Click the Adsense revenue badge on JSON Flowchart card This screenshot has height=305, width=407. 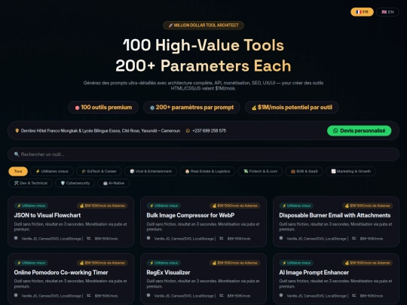pyautogui.click(x=103, y=206)
